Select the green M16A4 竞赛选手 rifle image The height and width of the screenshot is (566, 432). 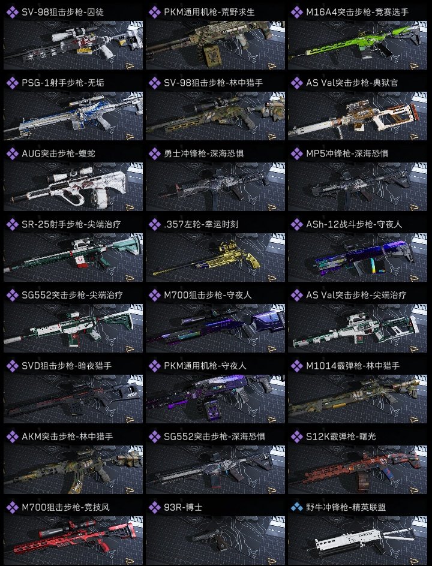click(x=358, y=45)
